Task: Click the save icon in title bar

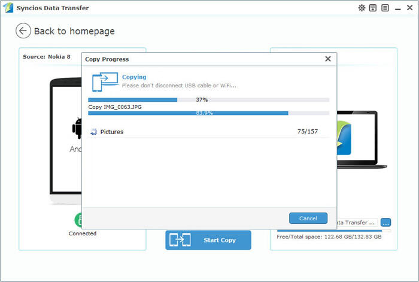Action: click(373, 8)
